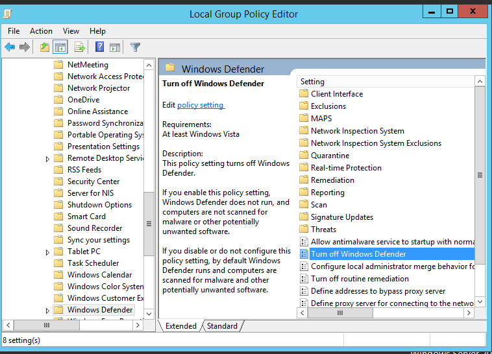
Task: Click the Smart Card folder icon in tree
Action: [58, 217]
